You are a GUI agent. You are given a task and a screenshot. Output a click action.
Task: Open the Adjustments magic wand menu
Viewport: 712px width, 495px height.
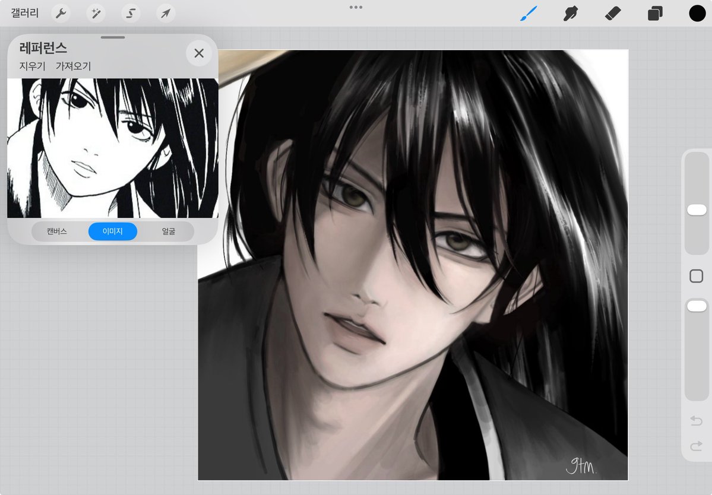click(x=96, y=14)
